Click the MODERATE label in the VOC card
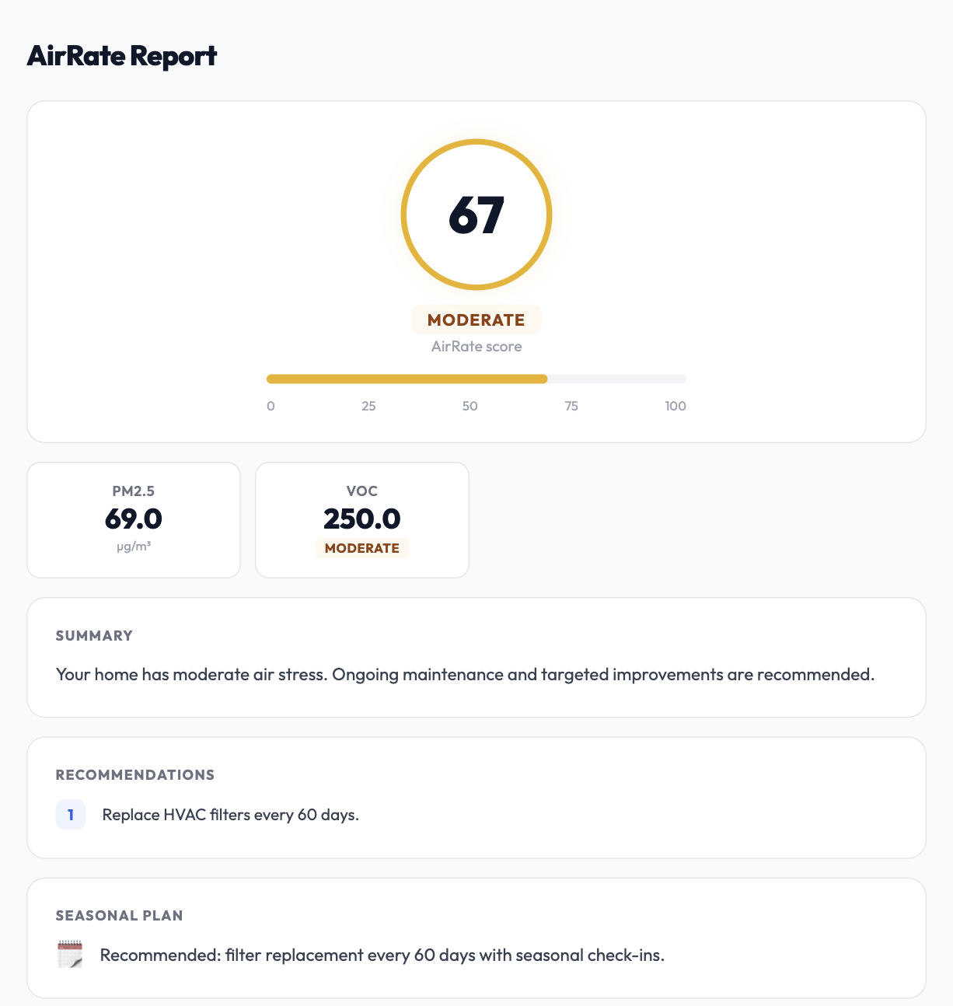Image resolution: width=953 pixels, height=1006 pixels. [x=362, y=548]
